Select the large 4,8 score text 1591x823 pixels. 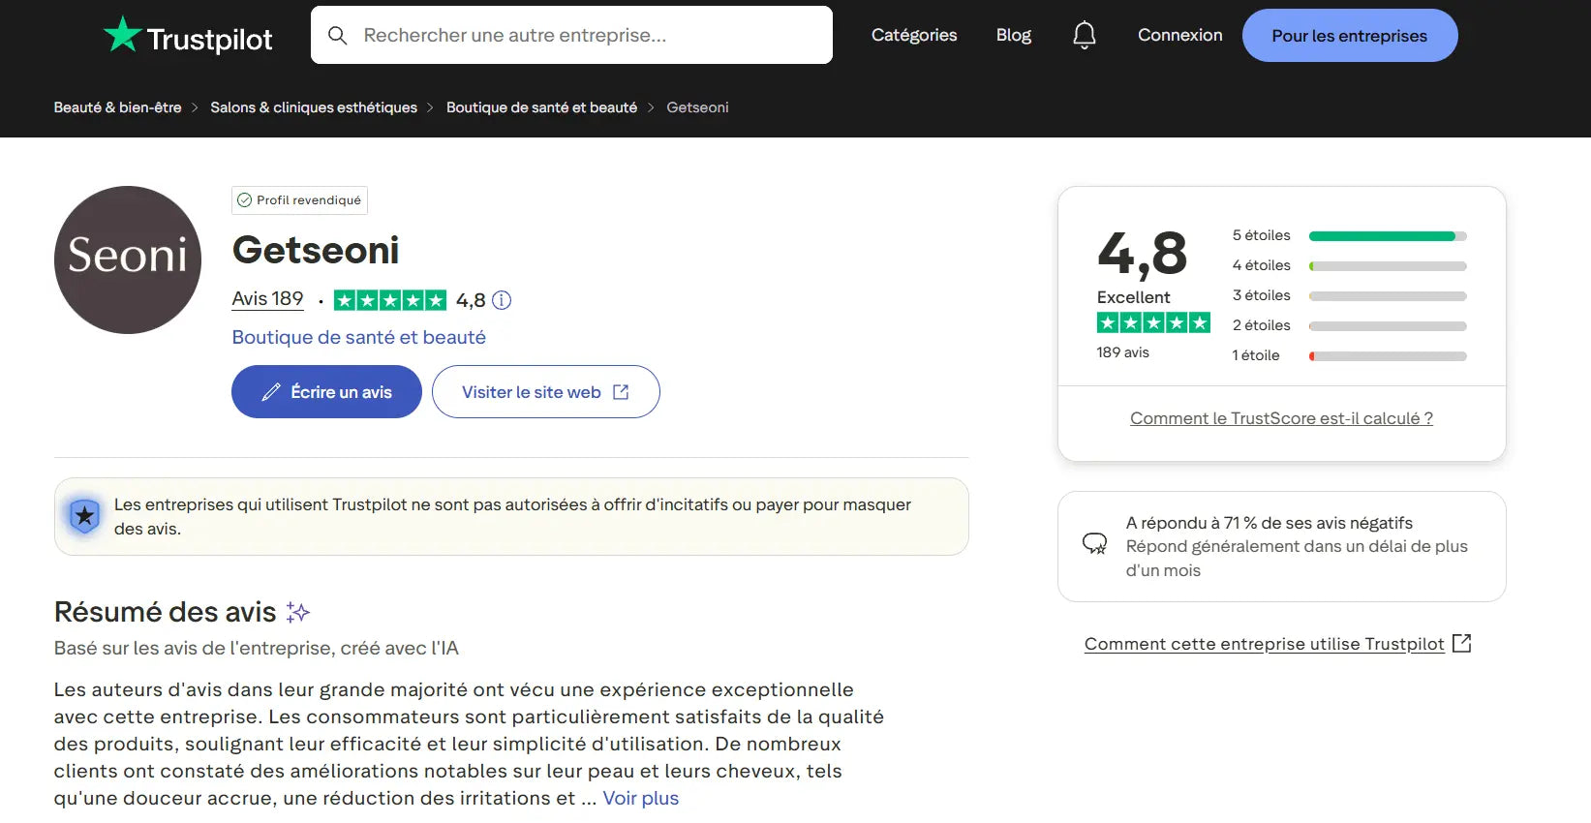click(x=1142, y=253)
